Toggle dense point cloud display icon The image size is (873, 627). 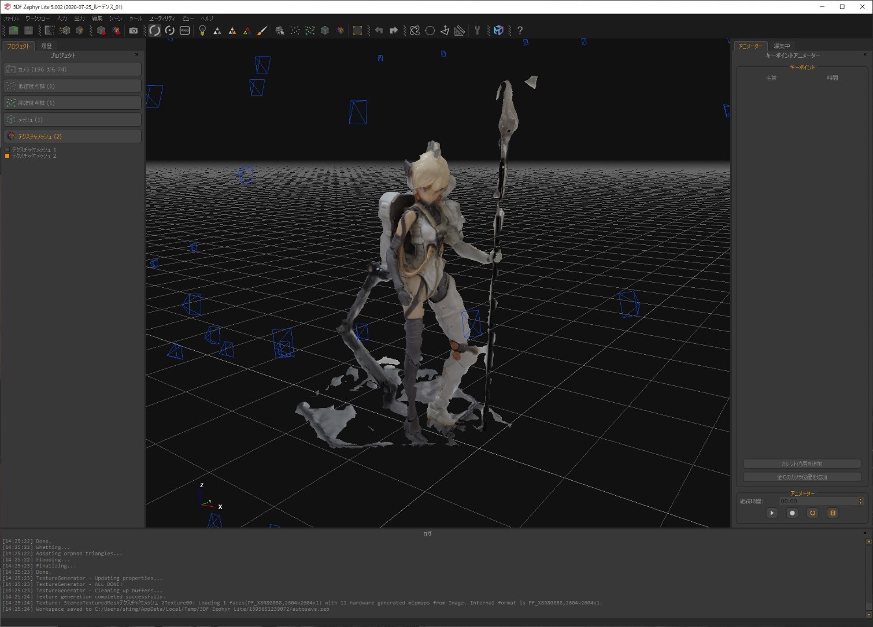tap(310, 31)
